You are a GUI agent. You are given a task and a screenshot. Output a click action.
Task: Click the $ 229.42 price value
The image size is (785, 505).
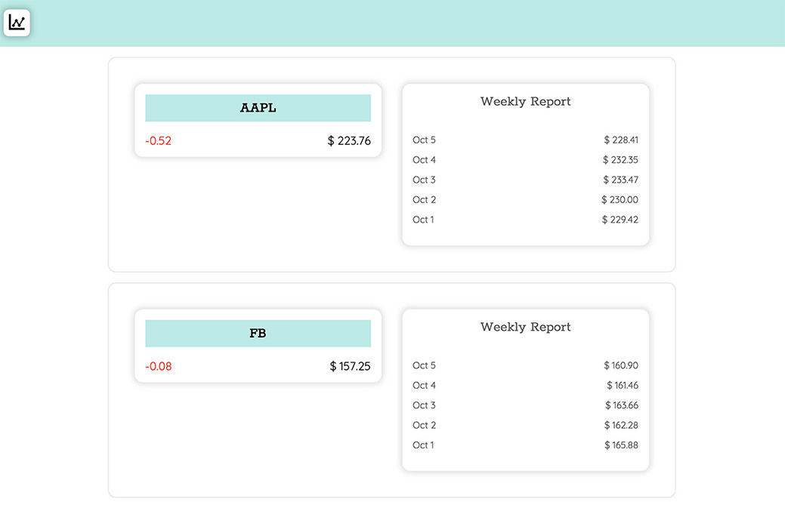pos(620,220)
